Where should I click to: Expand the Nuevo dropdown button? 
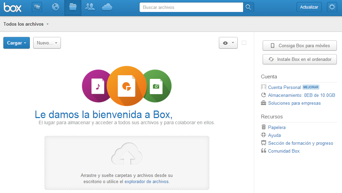click(47, 43)
